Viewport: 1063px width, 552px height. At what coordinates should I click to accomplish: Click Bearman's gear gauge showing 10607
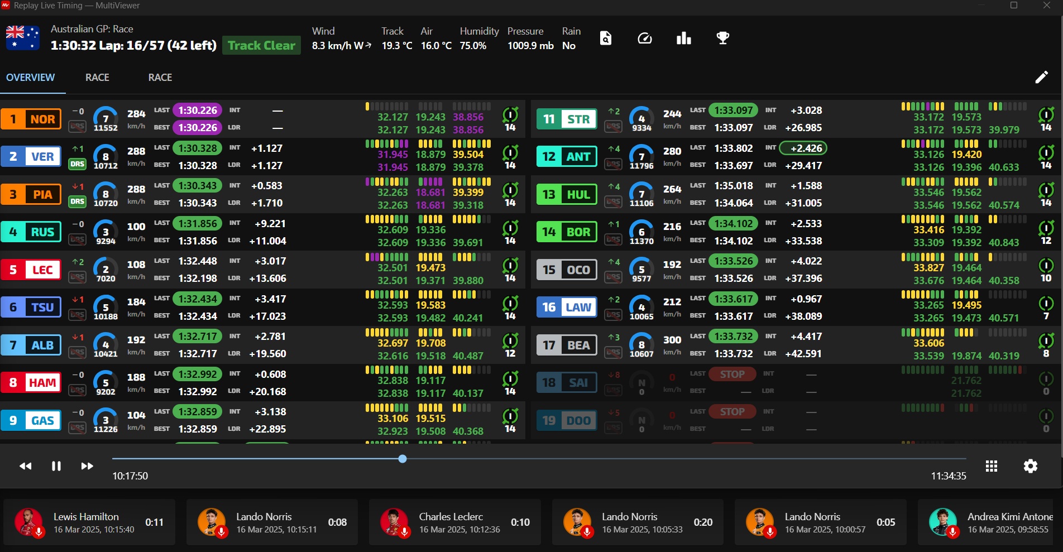point(641,345)
